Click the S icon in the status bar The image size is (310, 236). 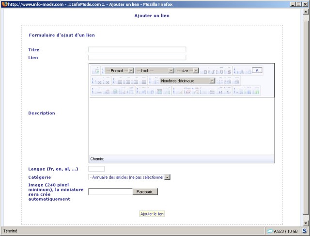(x=305, y=231)
